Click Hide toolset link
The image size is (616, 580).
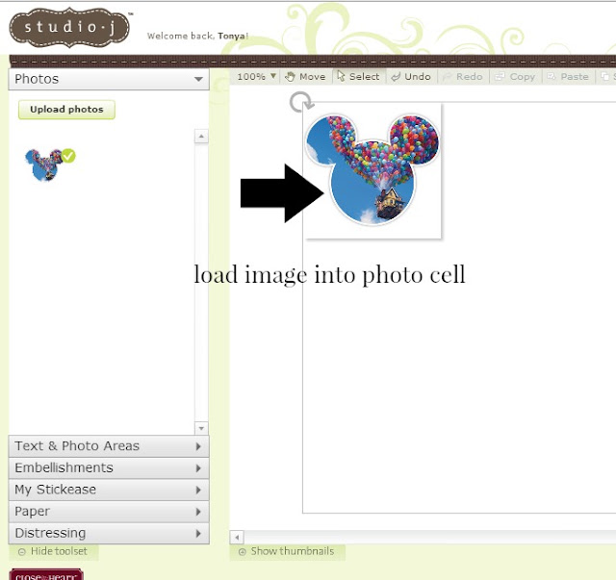53,551
